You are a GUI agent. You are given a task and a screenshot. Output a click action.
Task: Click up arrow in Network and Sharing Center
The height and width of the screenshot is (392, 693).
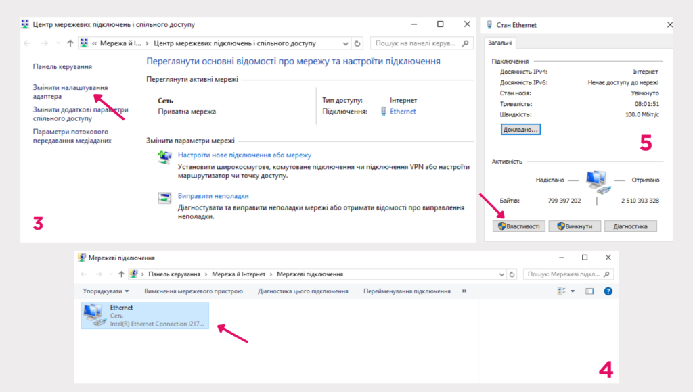(70, 43)
